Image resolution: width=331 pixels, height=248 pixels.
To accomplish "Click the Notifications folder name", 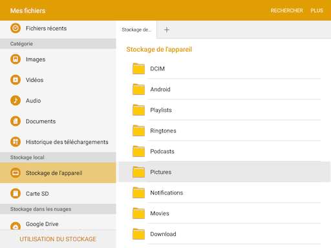I will pyautogui.click(x=167, y=192).
